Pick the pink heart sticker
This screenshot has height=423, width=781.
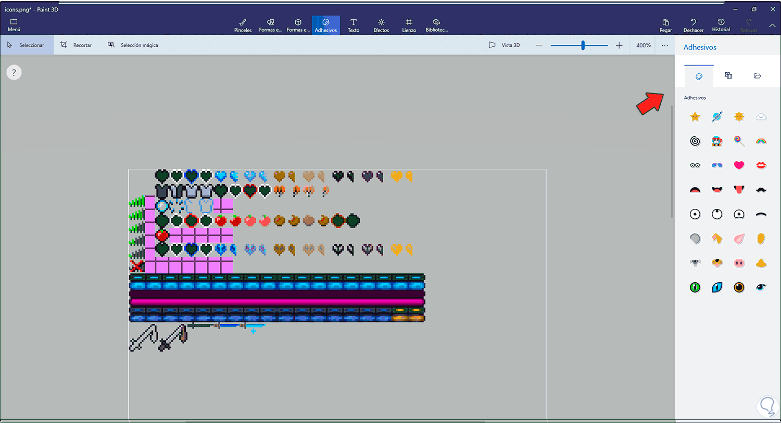point(739,165)
